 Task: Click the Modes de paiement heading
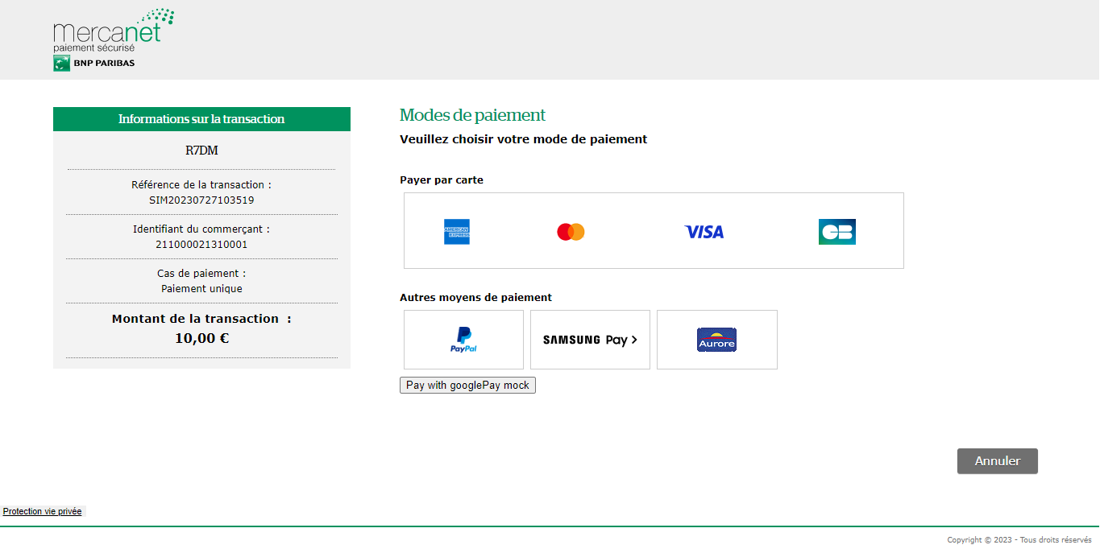(472, 115)
